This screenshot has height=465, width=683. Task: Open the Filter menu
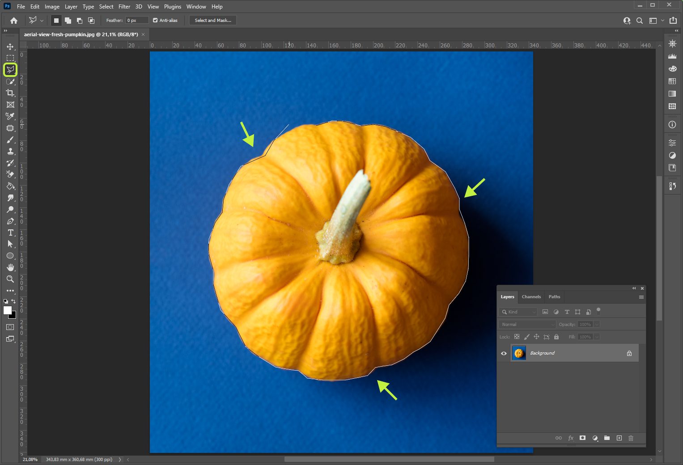pos(124,7)
